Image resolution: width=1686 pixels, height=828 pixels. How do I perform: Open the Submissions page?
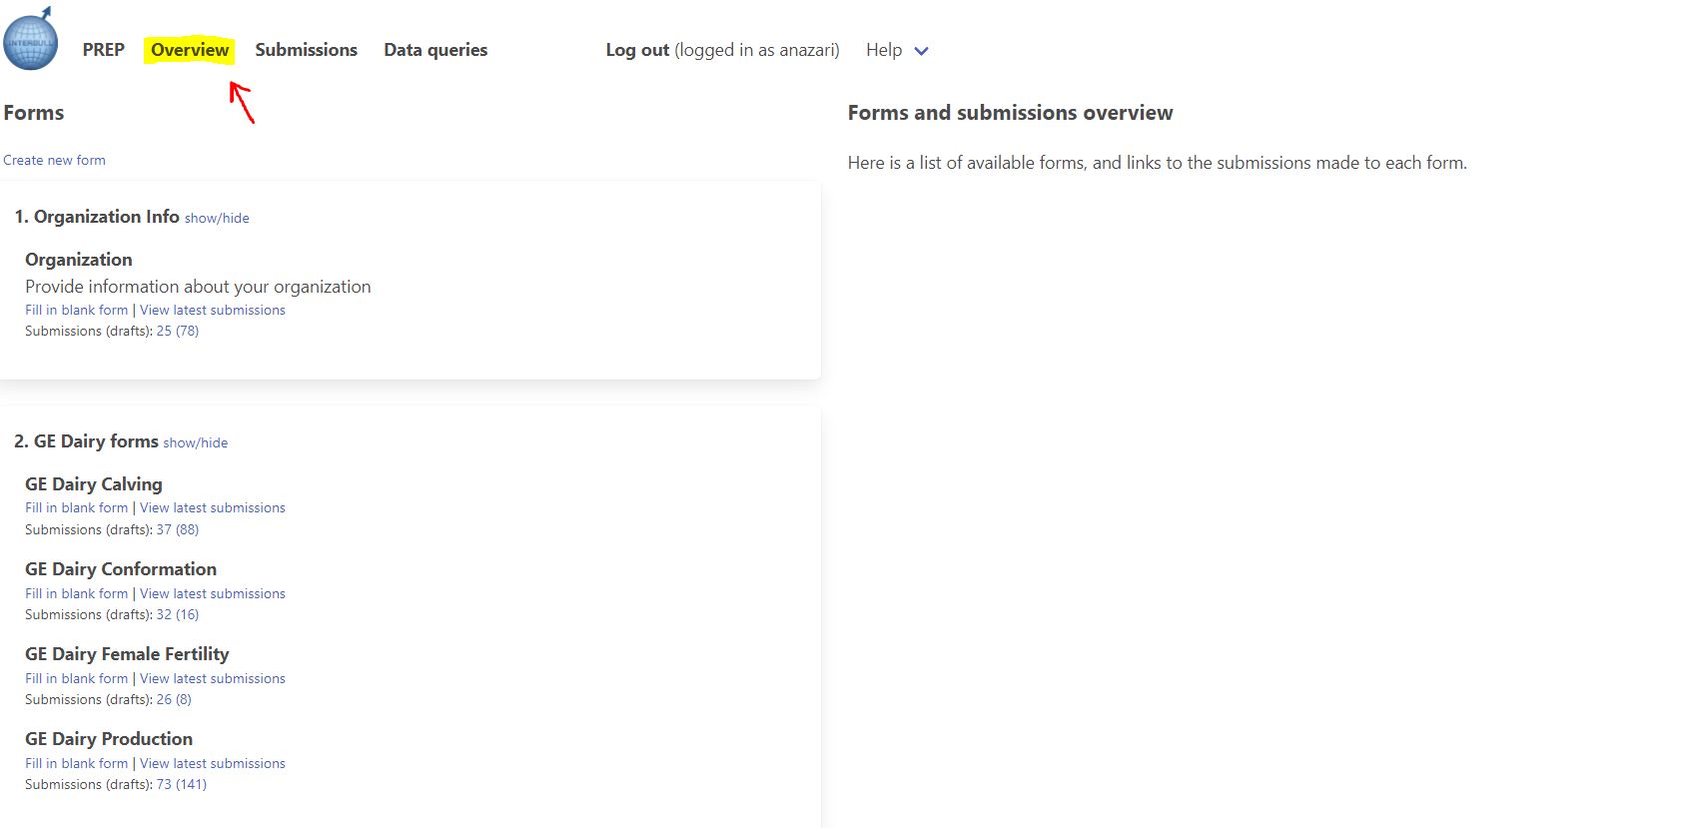tap(306, 50)
